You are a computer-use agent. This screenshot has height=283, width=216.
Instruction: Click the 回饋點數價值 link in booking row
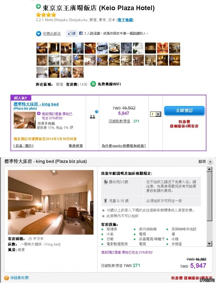(119, 121)
